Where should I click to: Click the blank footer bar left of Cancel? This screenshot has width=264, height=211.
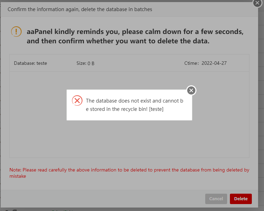point(104,199)
